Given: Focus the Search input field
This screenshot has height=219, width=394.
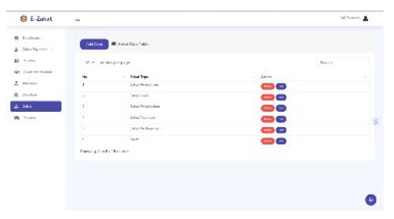Looking at the screenshot, I should [x=342, y=63].
